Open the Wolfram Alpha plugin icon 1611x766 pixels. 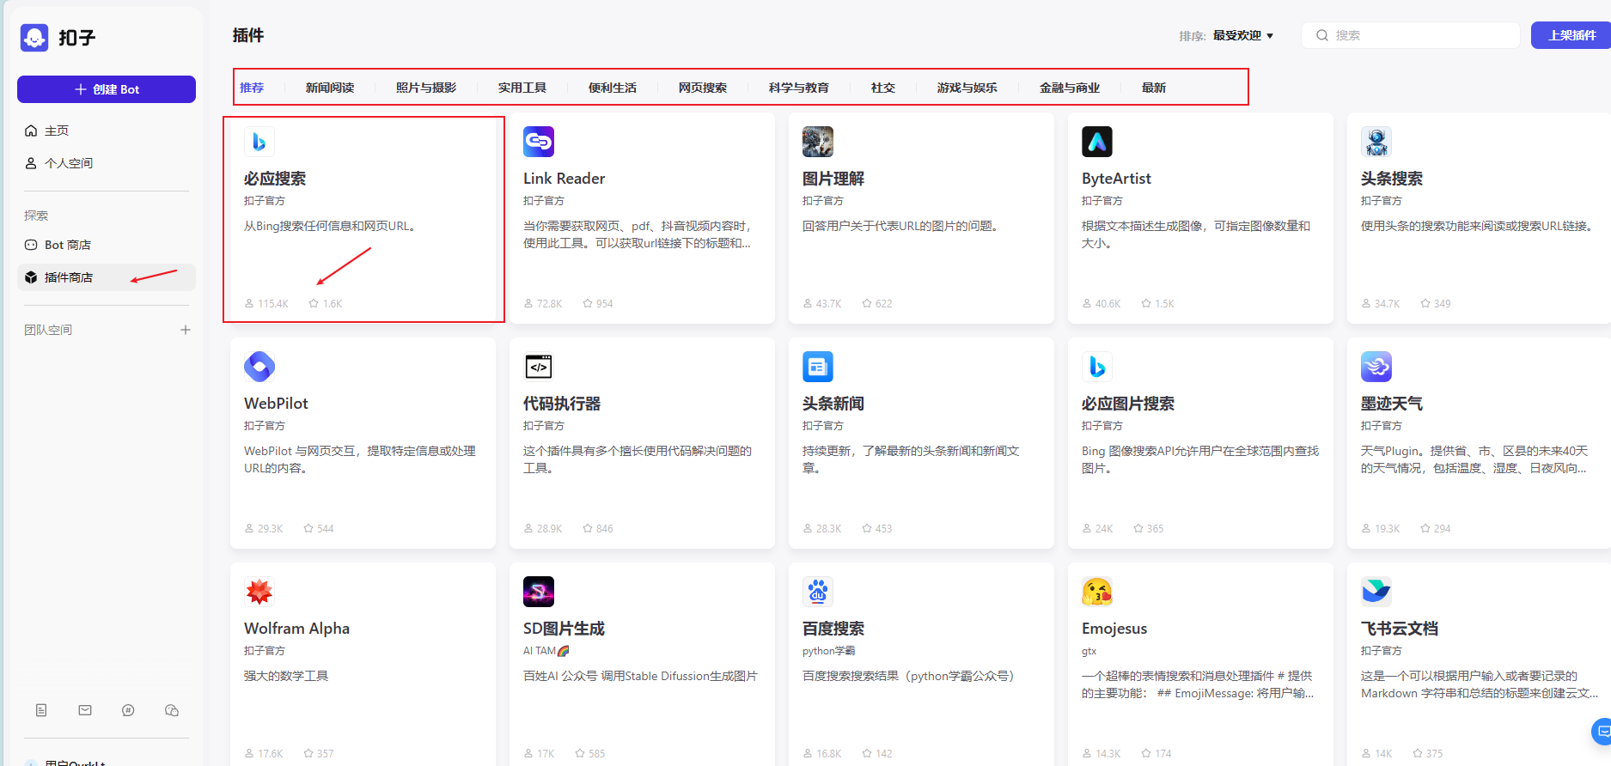click(x=259, y=592)
